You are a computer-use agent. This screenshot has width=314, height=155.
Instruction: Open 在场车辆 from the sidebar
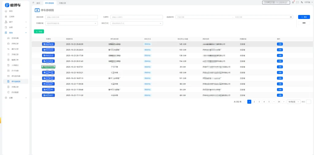(15, 38)
